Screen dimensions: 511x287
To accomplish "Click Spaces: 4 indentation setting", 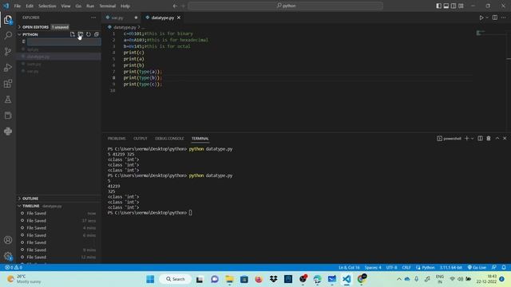I will [373, 268].
